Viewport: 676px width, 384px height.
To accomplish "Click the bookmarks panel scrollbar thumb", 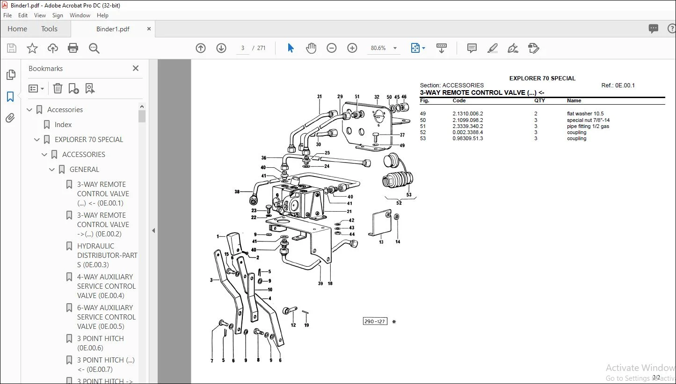I will click(x=142, y=116).
